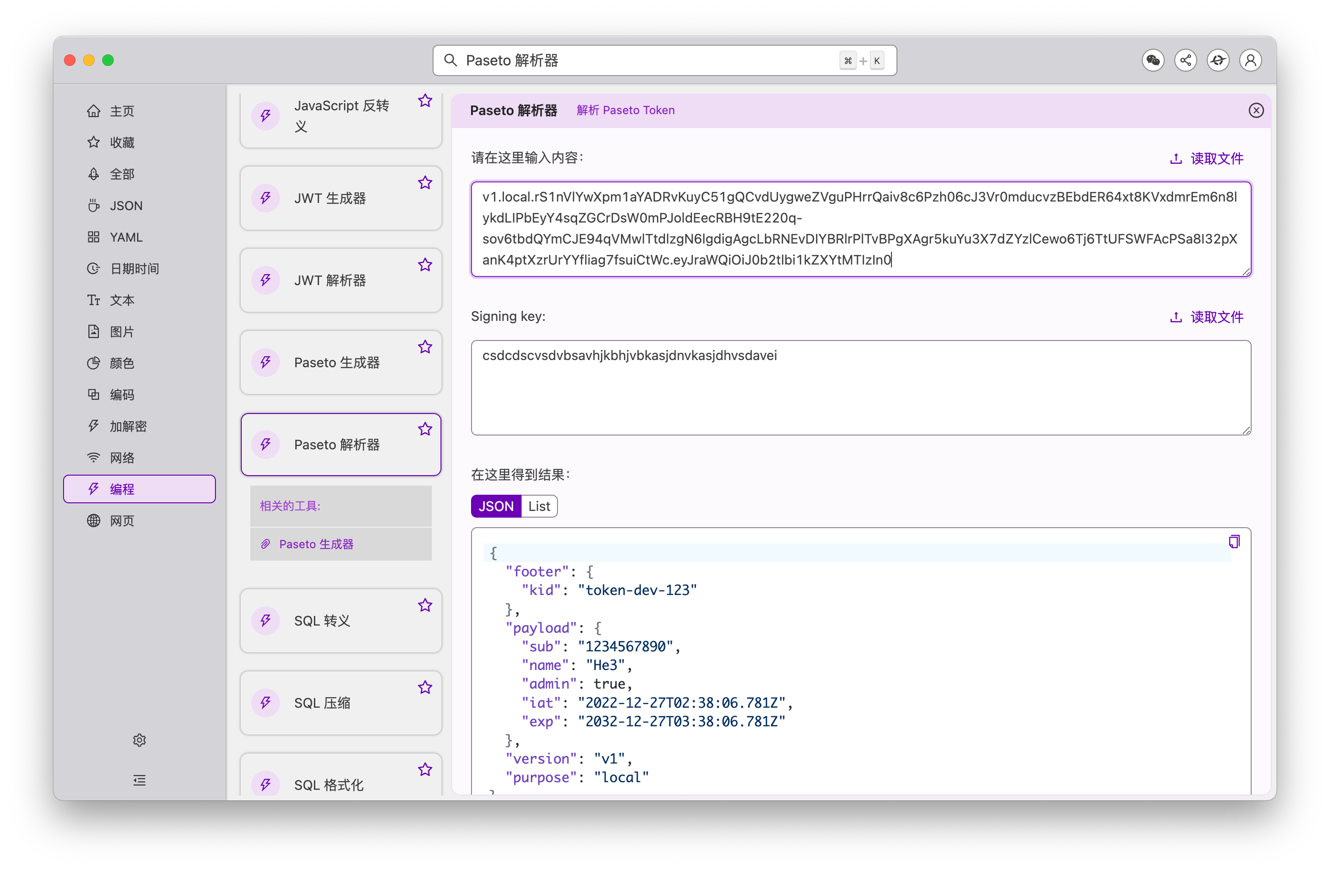Viewport: 1330px width, 871px height.
Task: Open 图片 category in sidebar
Action: (139, 332)
